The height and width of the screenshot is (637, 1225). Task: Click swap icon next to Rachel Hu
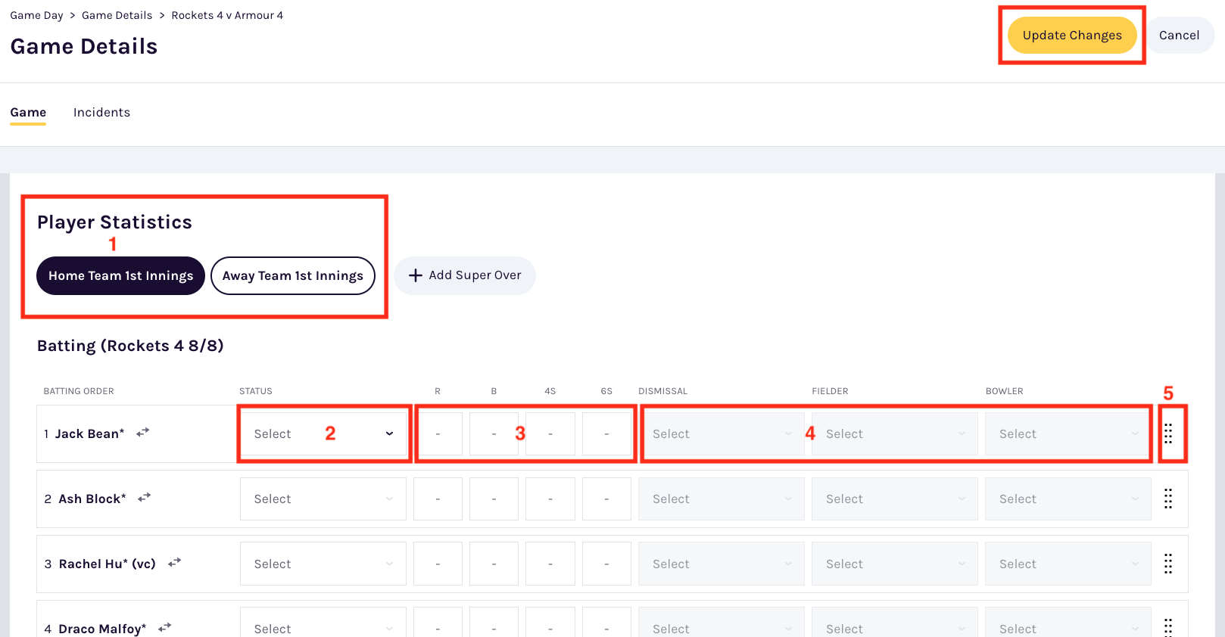point(174,563)
